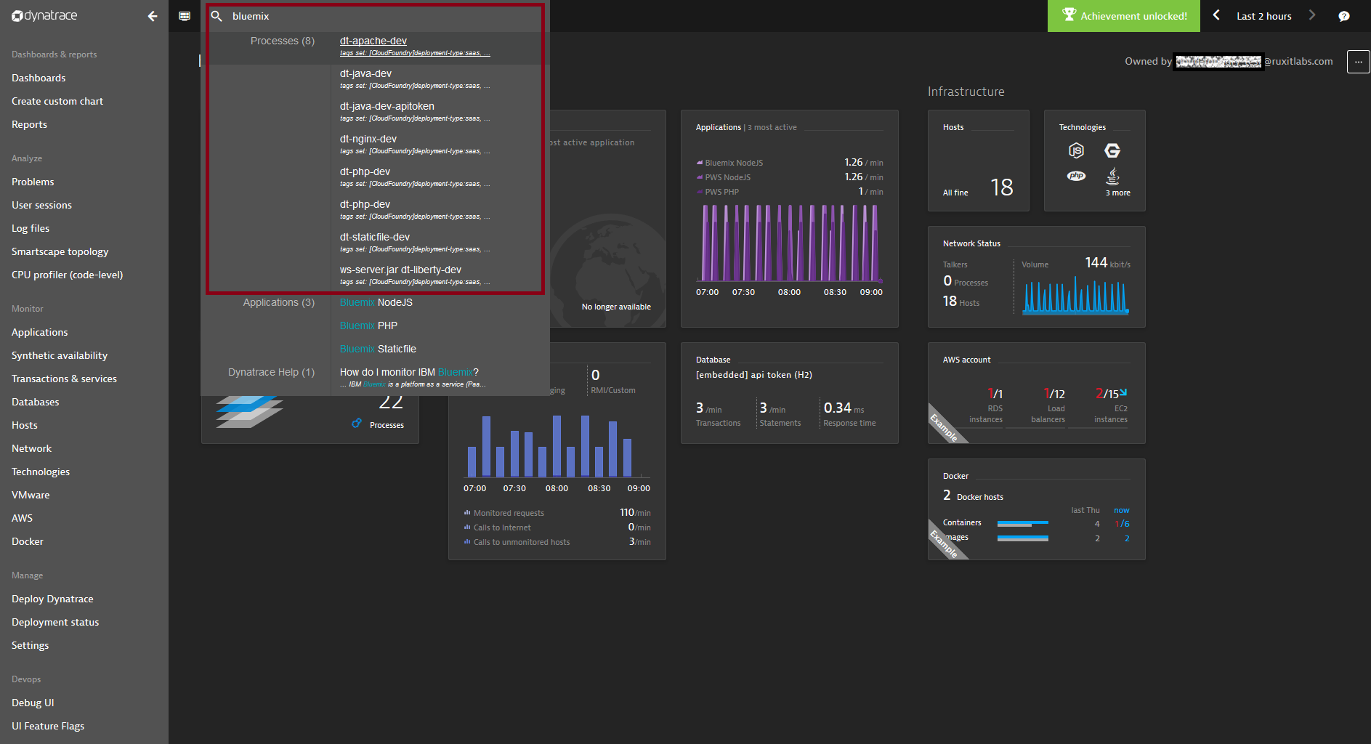Open the dashboard icon beside search
1371x744 pixels.
pyautogui.click(x=185, y=16)
